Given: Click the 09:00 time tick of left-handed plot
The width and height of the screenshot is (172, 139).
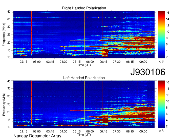Looking at the screenshot, I should pos(143,131).
